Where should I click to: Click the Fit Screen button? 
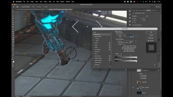click(x=39, y=7)
